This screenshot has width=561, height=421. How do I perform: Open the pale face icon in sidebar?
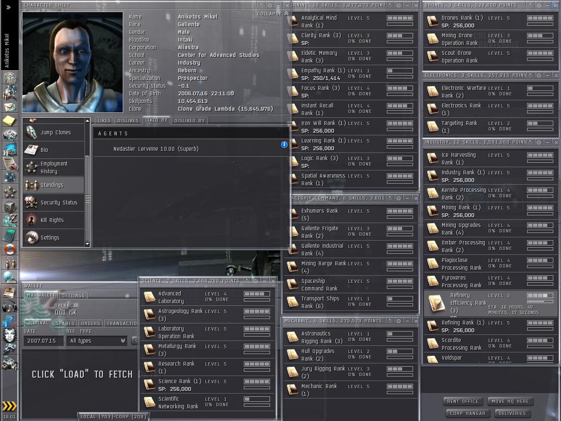point(10,335)
